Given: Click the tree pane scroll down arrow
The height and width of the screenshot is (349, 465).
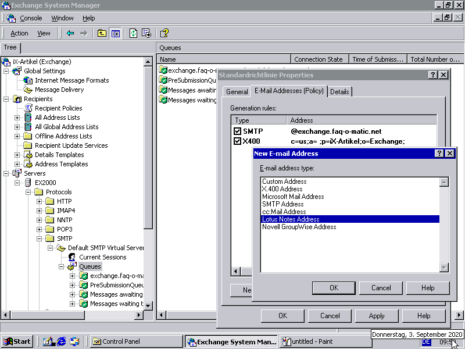Looking at the screenshot, I should click(148, 305).
